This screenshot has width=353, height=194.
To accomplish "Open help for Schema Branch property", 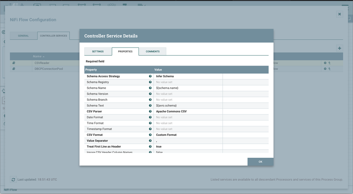I will click(150, 100).
